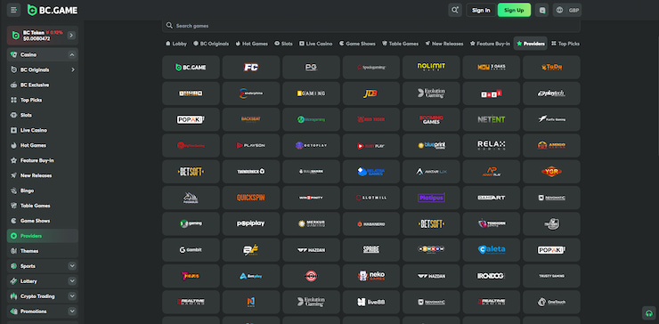The width and height of the screenshot is (659, 324).
Task: Switch to the Hot Games top tab
Action: point(251,44)
